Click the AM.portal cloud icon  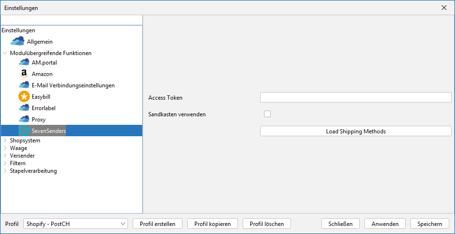24,63
